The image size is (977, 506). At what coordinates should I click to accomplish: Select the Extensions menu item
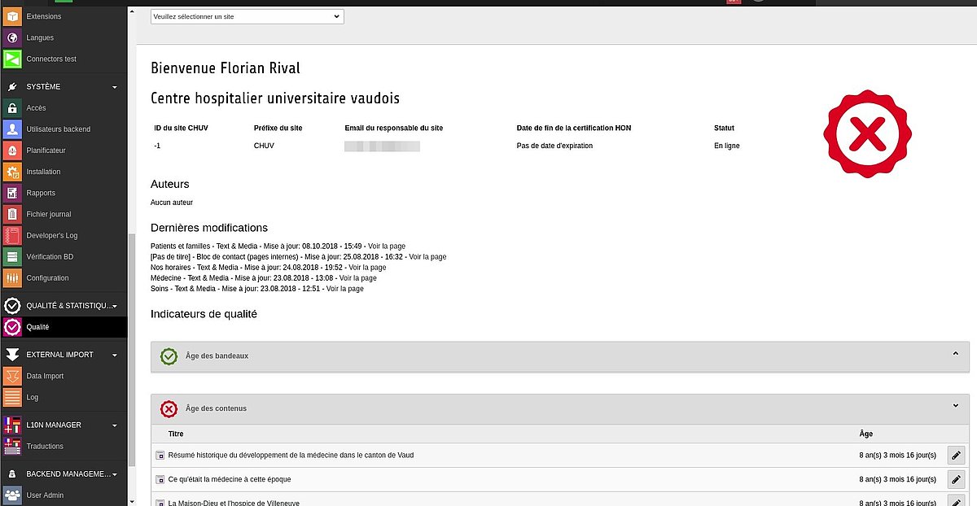64,16
